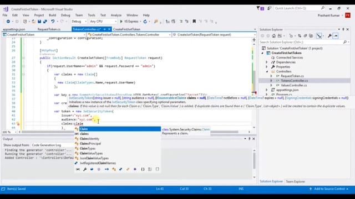Expand the ValuesController.cs node
This screenshot has width=355, height=199.
pyautogui.click(x=271, y=85)
